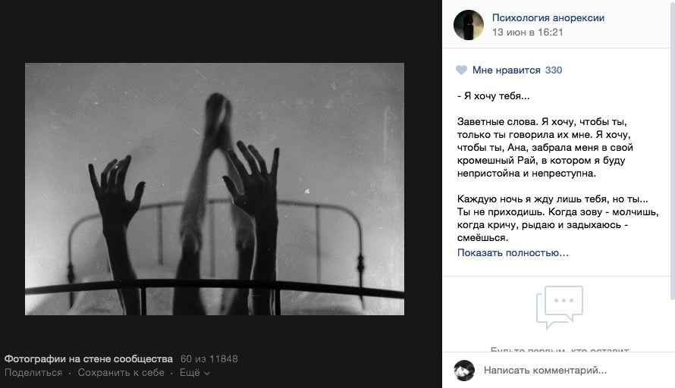Click Поделиться to share the photo
The height and width of the screenshot is (388, 675).
(x=33, y=373)
